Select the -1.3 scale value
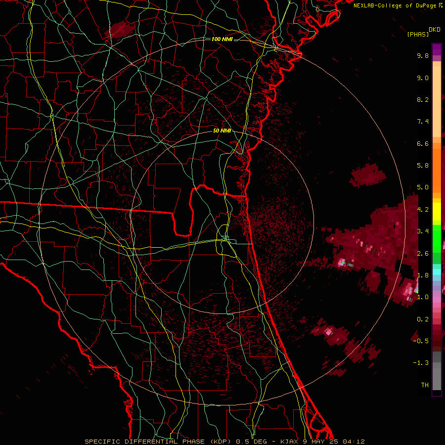Viewport: 445px width, 445px height. [421, 363]
